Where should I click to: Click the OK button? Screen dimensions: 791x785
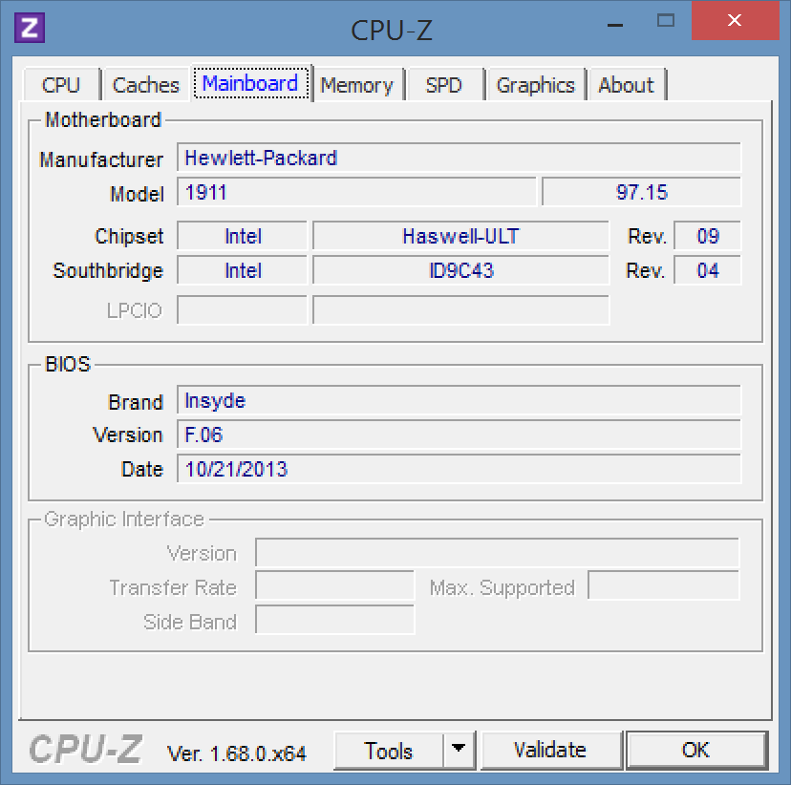click(696, 751)
